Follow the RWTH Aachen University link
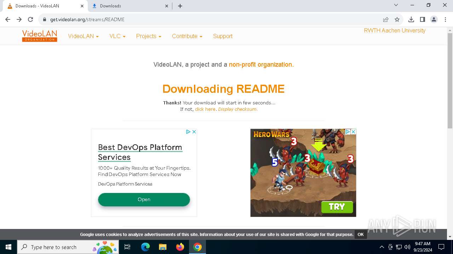The height and width of the screenshot is (254, 453). 395,31
